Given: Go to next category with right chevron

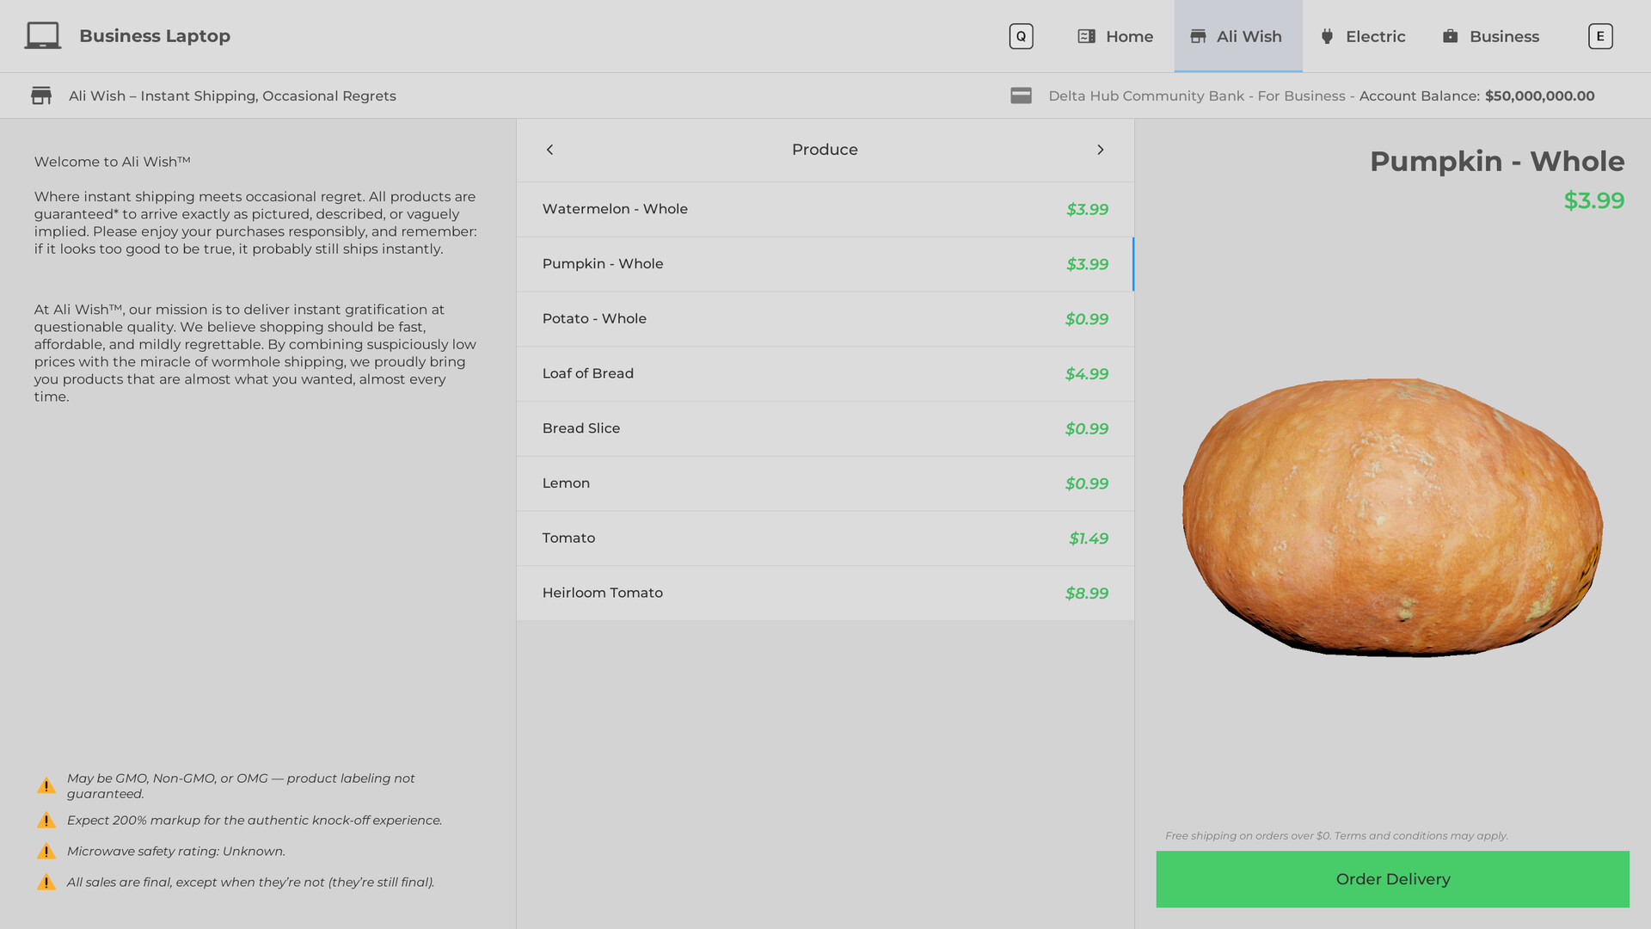Looking at the screenshot, I should coord(1100,150).
